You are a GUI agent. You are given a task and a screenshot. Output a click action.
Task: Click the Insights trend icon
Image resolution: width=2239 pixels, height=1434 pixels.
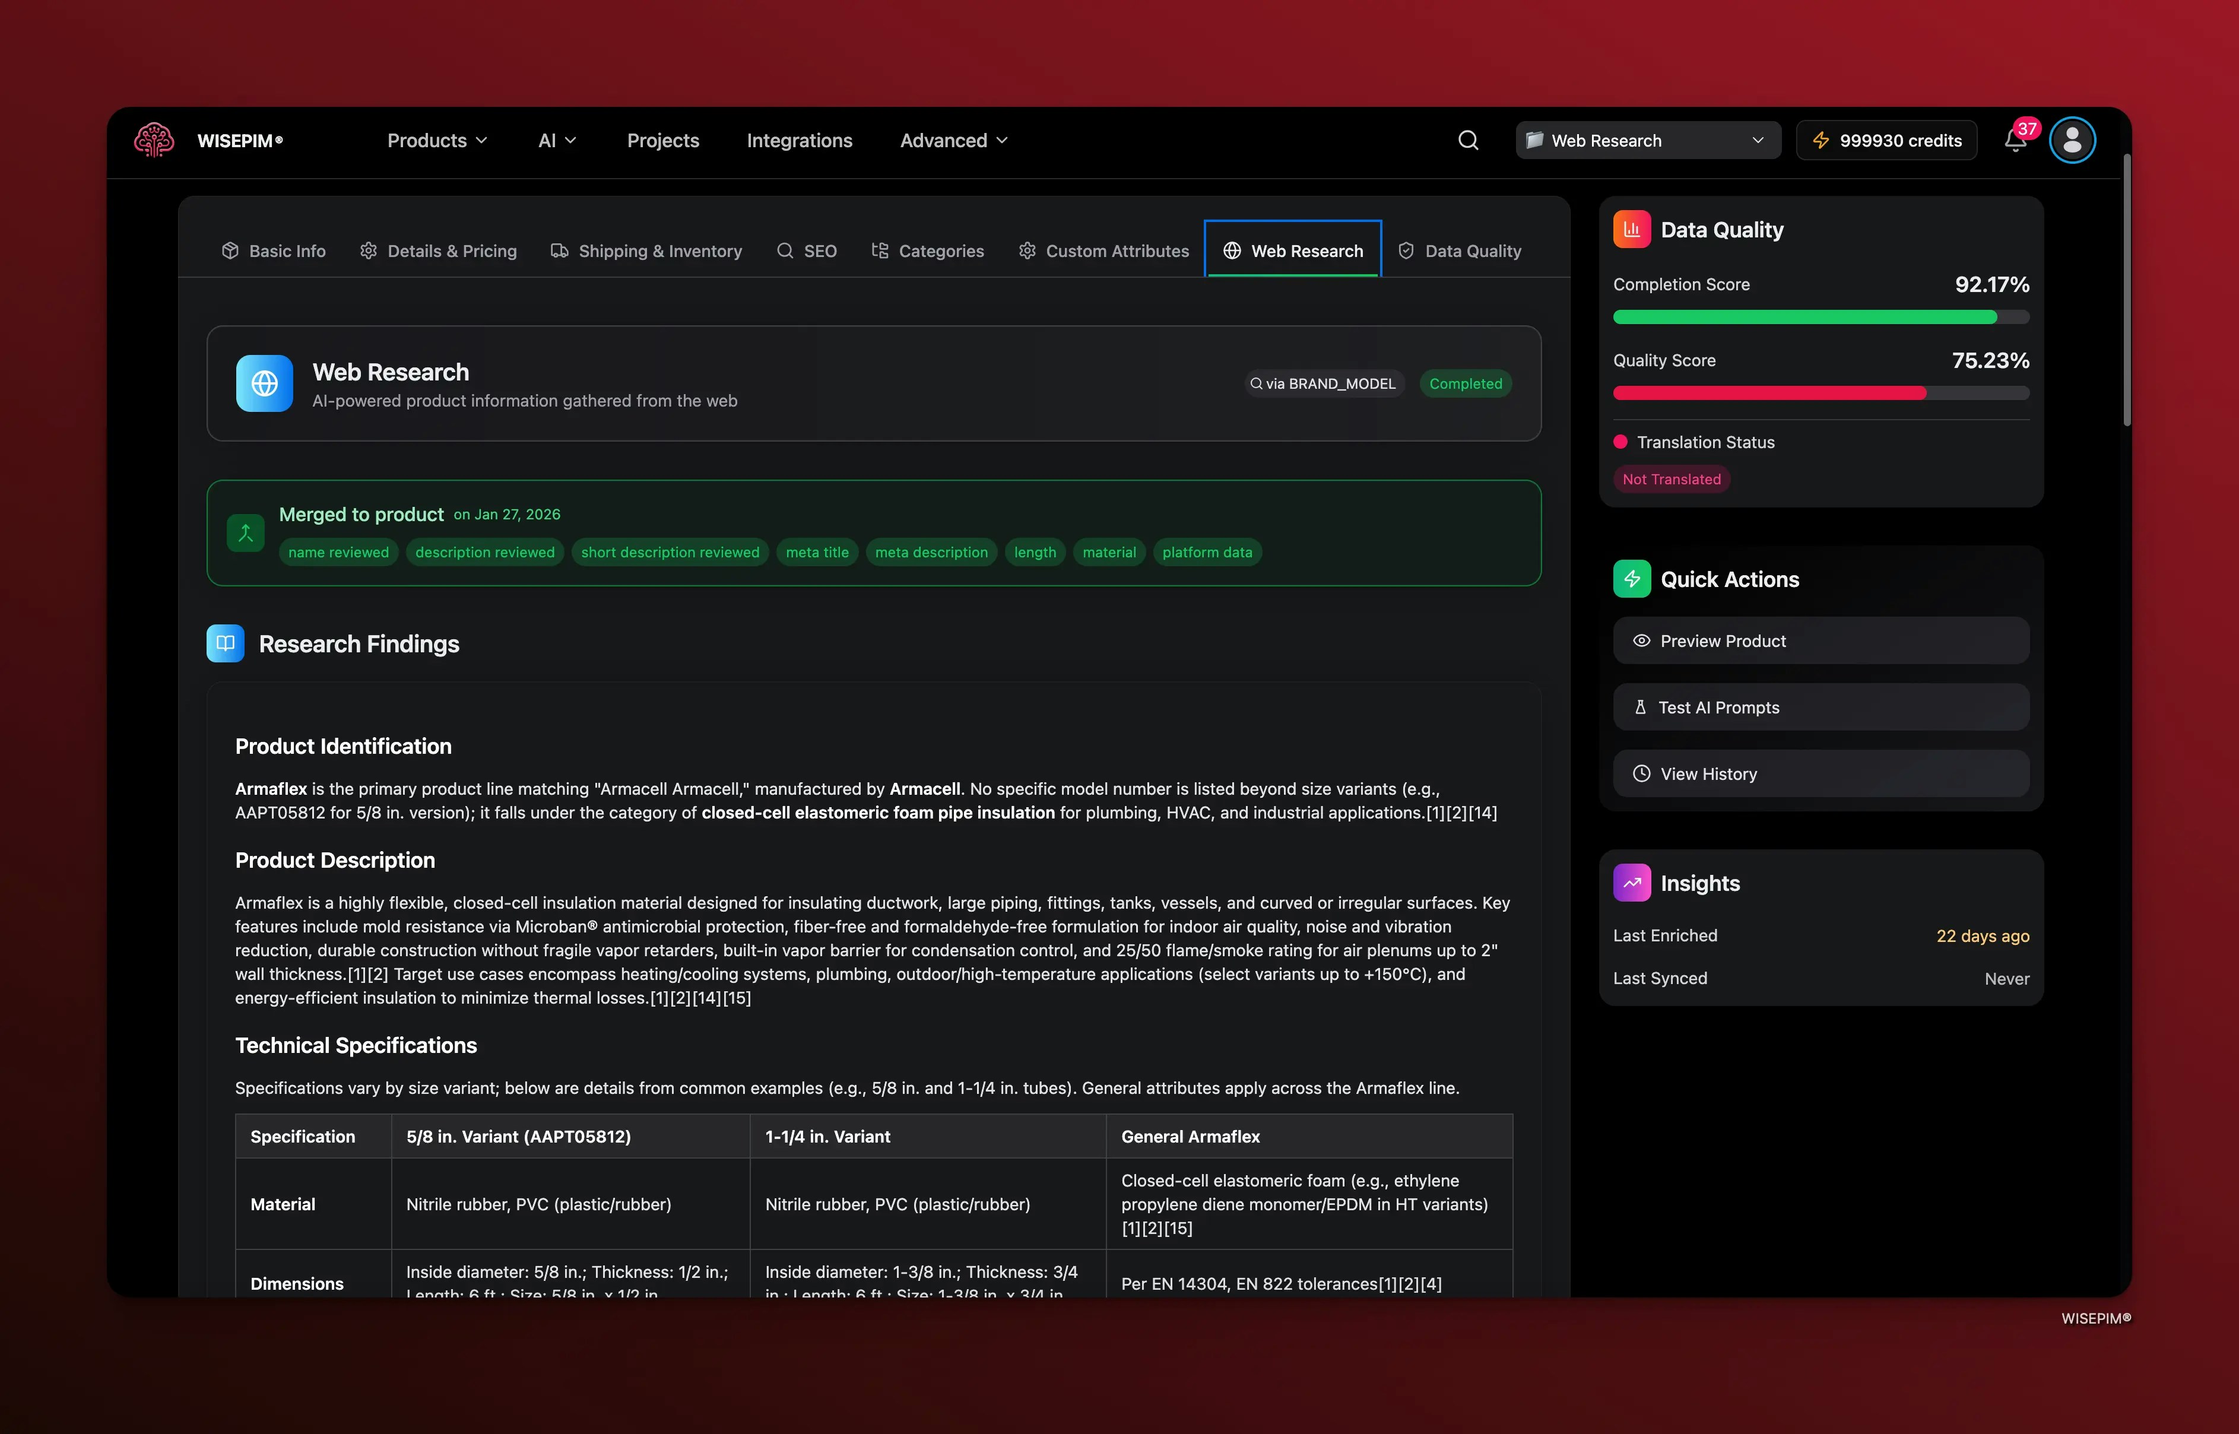pyautogui.click(x=1631, y=883)
